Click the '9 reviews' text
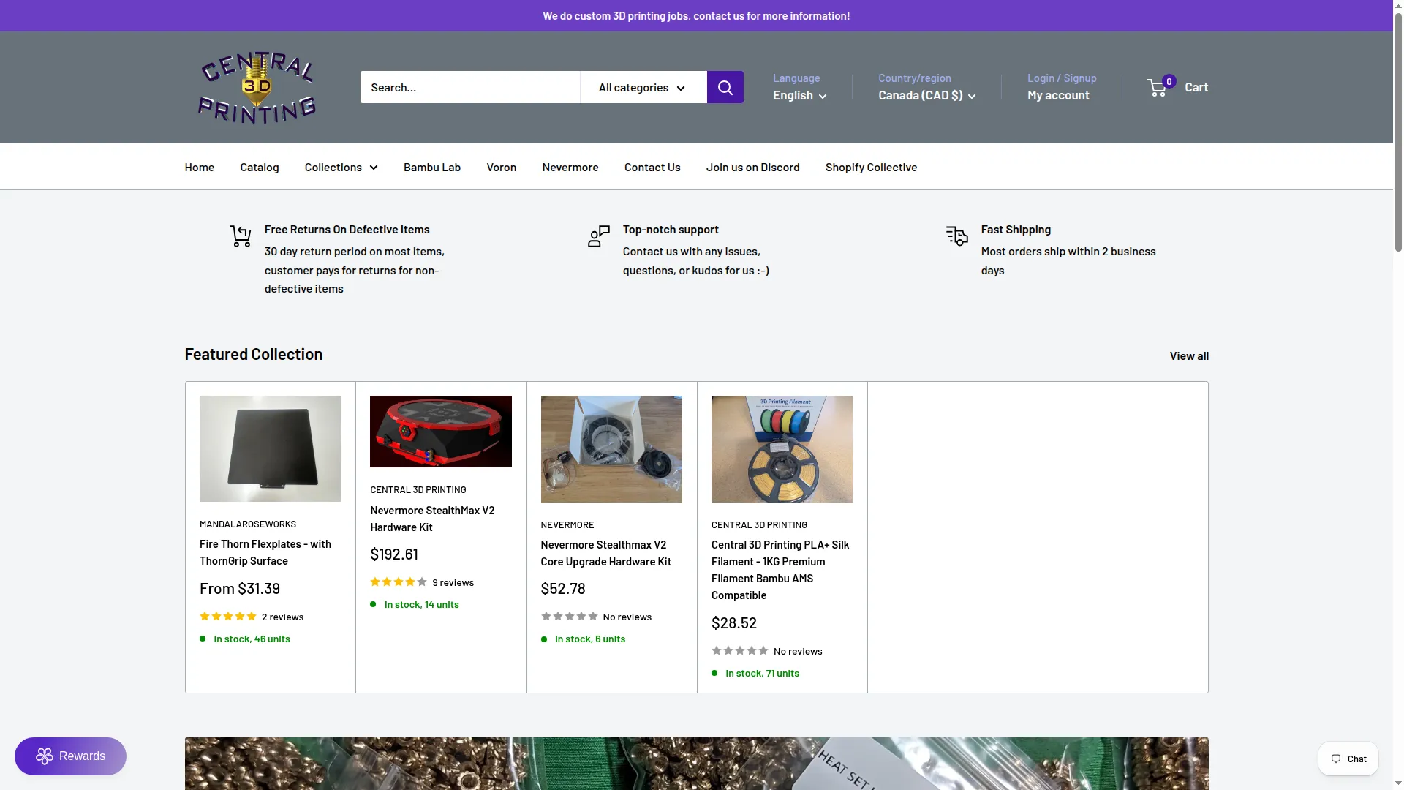Viewport: 1404px width, 790px height. (453, 582)
